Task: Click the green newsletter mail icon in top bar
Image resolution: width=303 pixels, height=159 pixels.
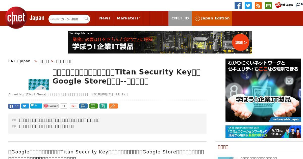Action: [268, 6]
